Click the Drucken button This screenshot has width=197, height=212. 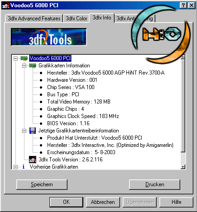(x=154, y=184)
